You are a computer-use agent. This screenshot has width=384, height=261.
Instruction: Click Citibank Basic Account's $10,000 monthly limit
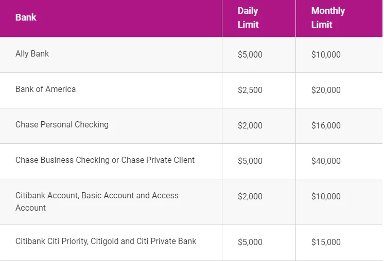click(326, 196)
